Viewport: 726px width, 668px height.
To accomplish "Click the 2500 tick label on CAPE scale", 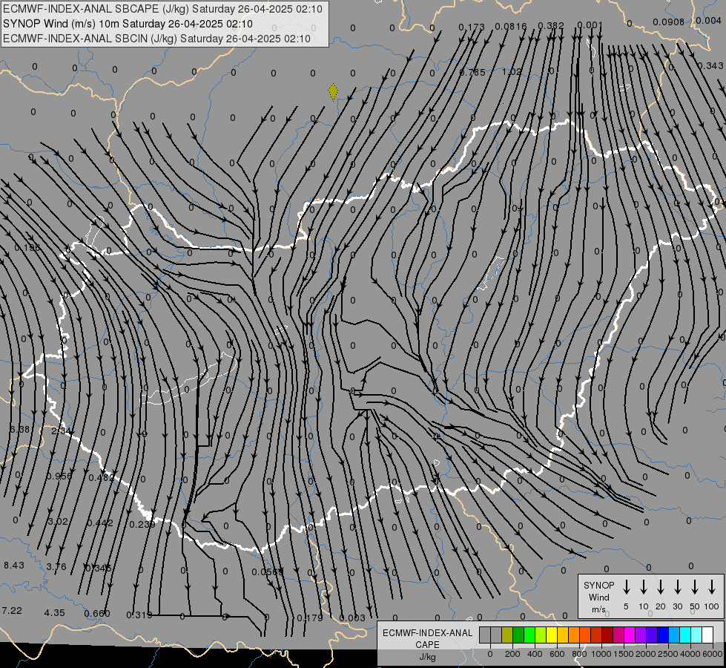I will (668, 654).
